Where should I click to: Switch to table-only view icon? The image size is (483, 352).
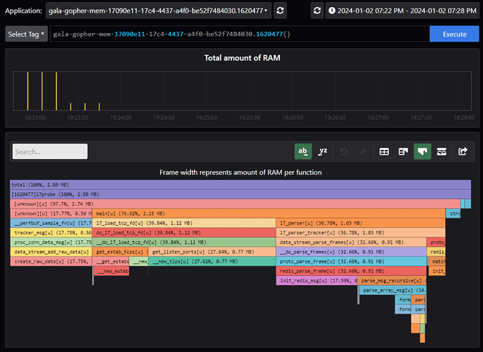tap(384, 151)
